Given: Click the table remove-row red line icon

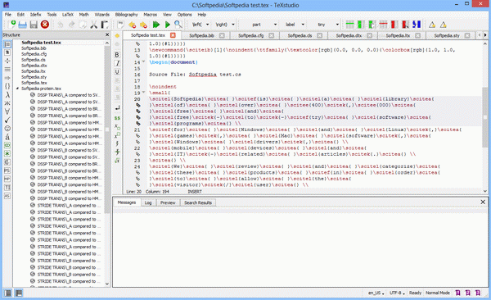Looking at the screenshot, I should tap(383, 25).
